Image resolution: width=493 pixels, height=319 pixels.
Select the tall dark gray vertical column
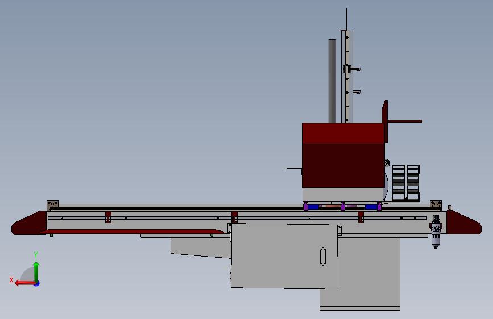click(x=332, y=81)
